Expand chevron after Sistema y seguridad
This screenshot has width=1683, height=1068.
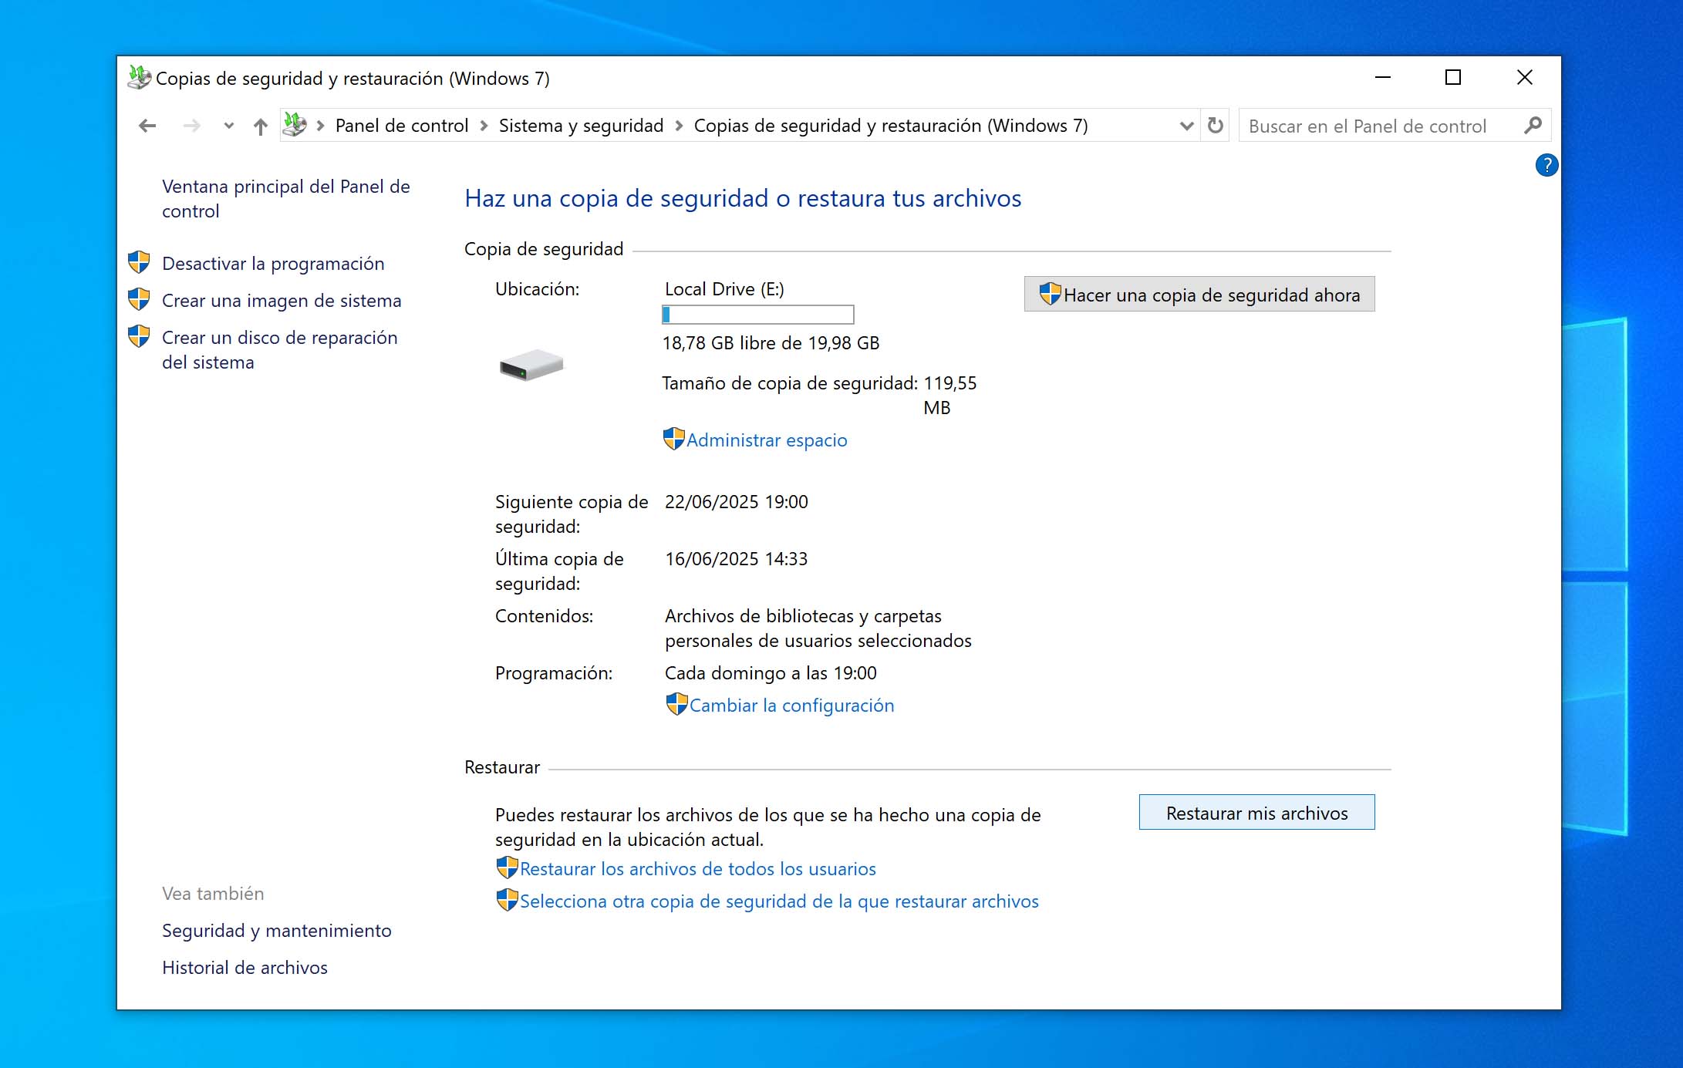click(x=679, y=126)
